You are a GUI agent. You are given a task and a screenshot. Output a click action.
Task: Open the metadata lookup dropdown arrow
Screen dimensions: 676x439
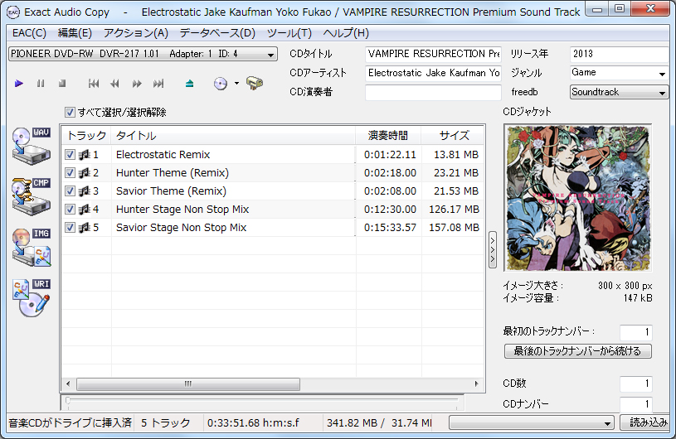click(236, 84)
